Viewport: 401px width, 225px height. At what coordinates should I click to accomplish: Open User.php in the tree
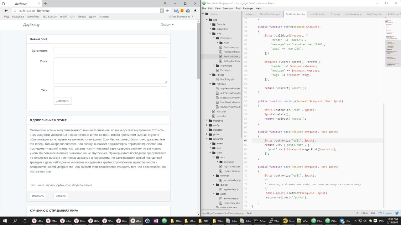[x=221, y=116]
